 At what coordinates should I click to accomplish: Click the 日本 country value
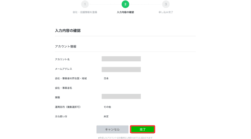(x=106, y=79)
